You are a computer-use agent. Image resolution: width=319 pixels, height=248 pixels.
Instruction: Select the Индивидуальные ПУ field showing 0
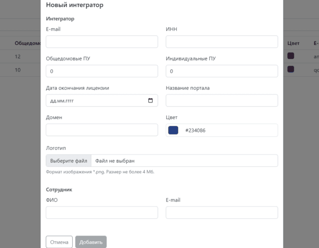pyautogui.click(x=221, y=71)
